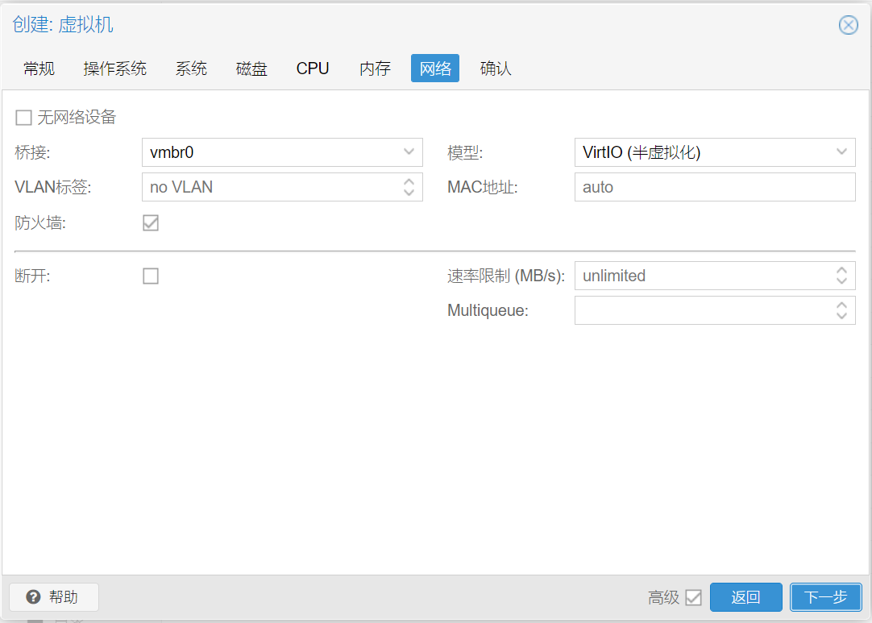Click the 返回 button
The image size is (872, 623).
click(745, 597)
